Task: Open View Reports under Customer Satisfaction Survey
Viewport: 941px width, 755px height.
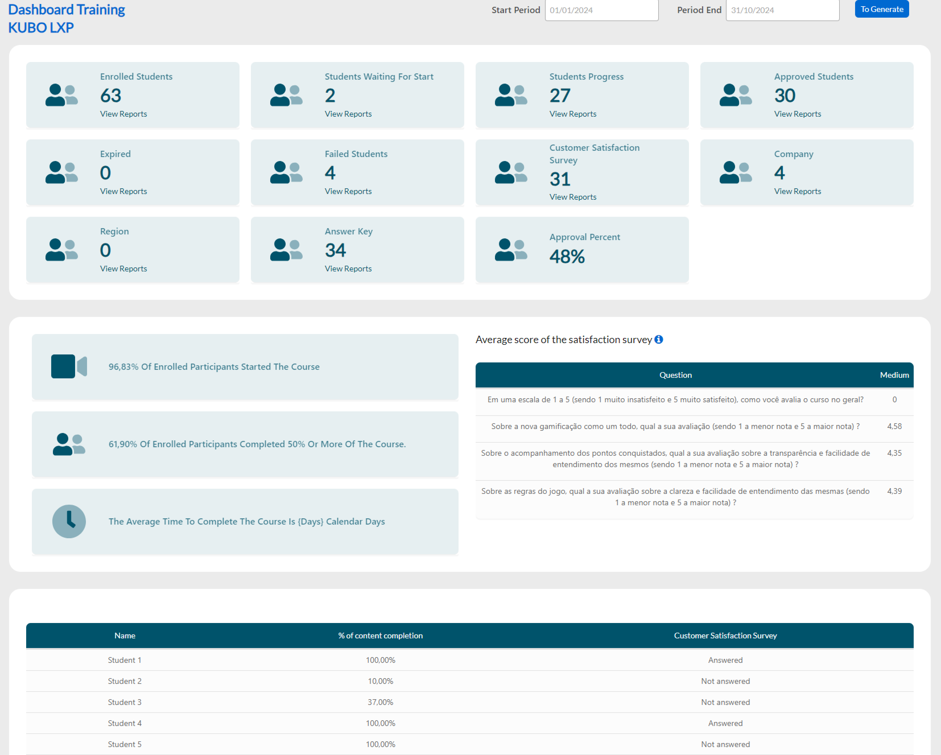Action: 573,197
